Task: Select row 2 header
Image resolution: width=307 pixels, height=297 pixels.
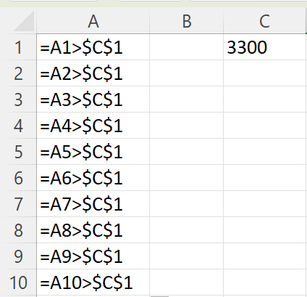Action: (x=18, y=73)
